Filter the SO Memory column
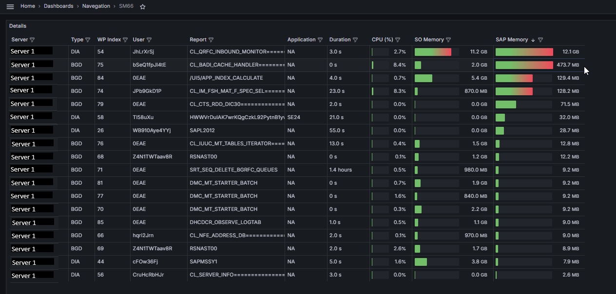Image resolution: width=616 pixels, height=294 pixels. click(448, 40)
